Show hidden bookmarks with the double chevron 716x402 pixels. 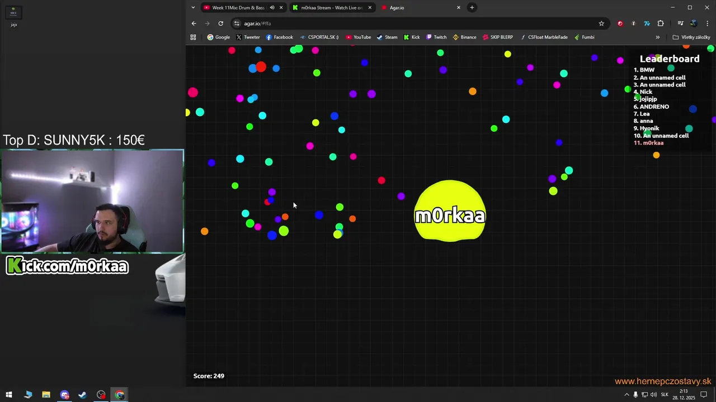[x=657, y=37]
